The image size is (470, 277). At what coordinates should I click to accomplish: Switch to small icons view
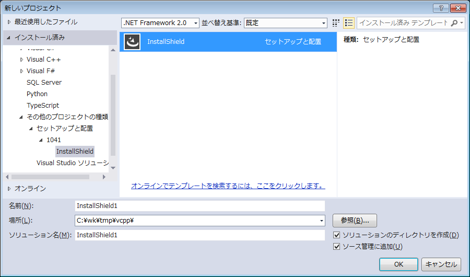pos(336,23)
